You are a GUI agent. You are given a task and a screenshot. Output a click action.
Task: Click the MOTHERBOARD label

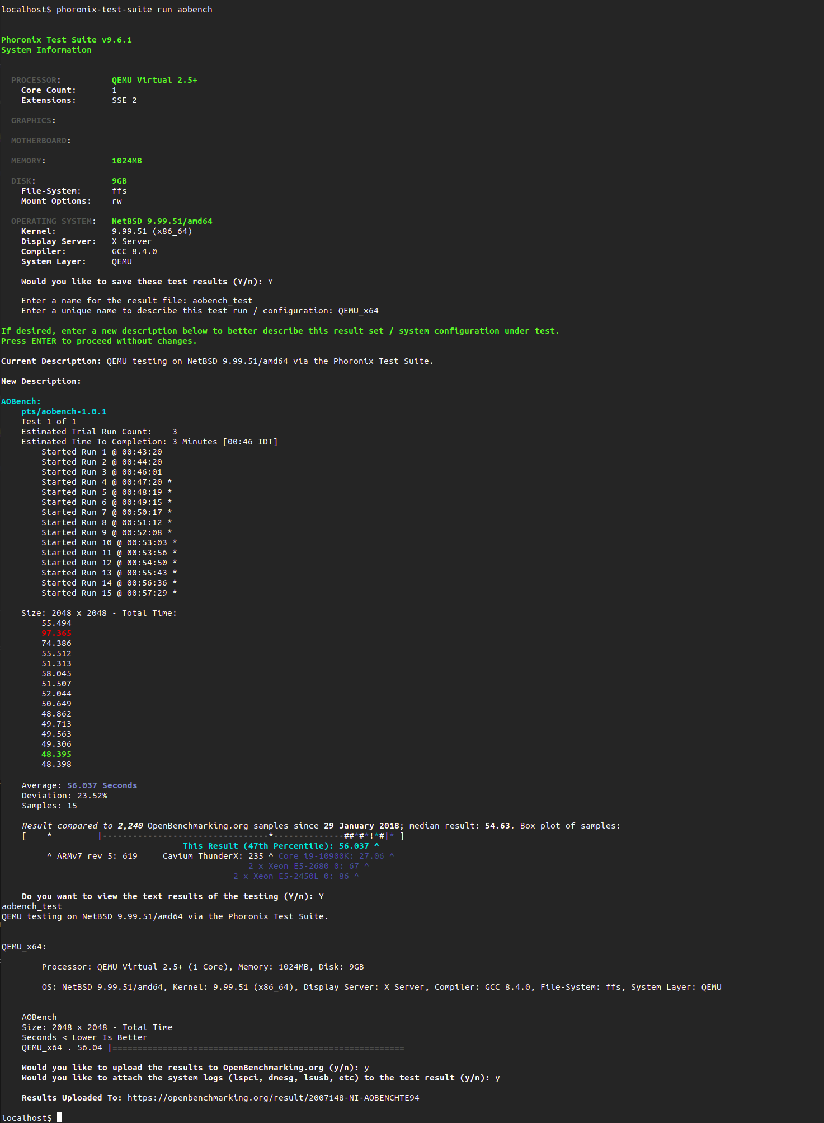pyautogui.click(x=41, y=141)
